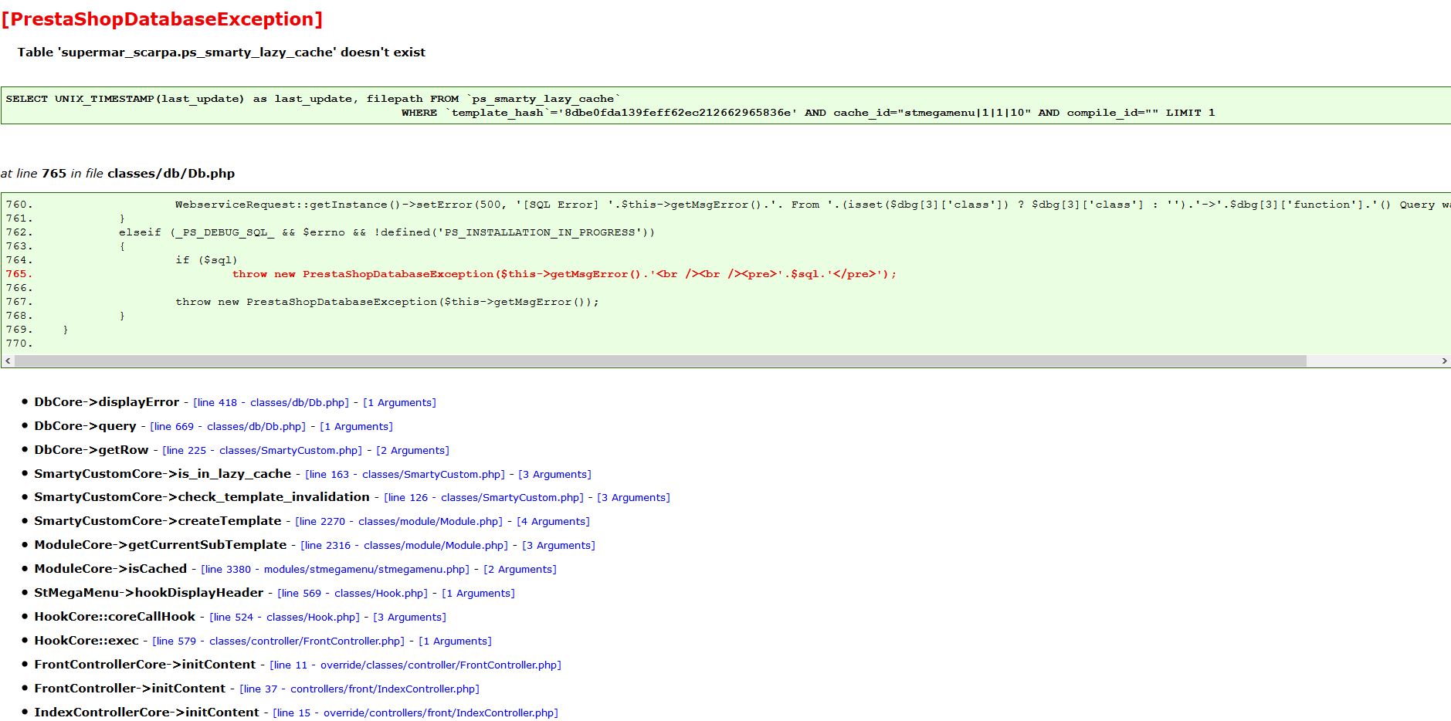Open the line 126 classes/SmartyCustom.php link

click(x=483, y=498)
